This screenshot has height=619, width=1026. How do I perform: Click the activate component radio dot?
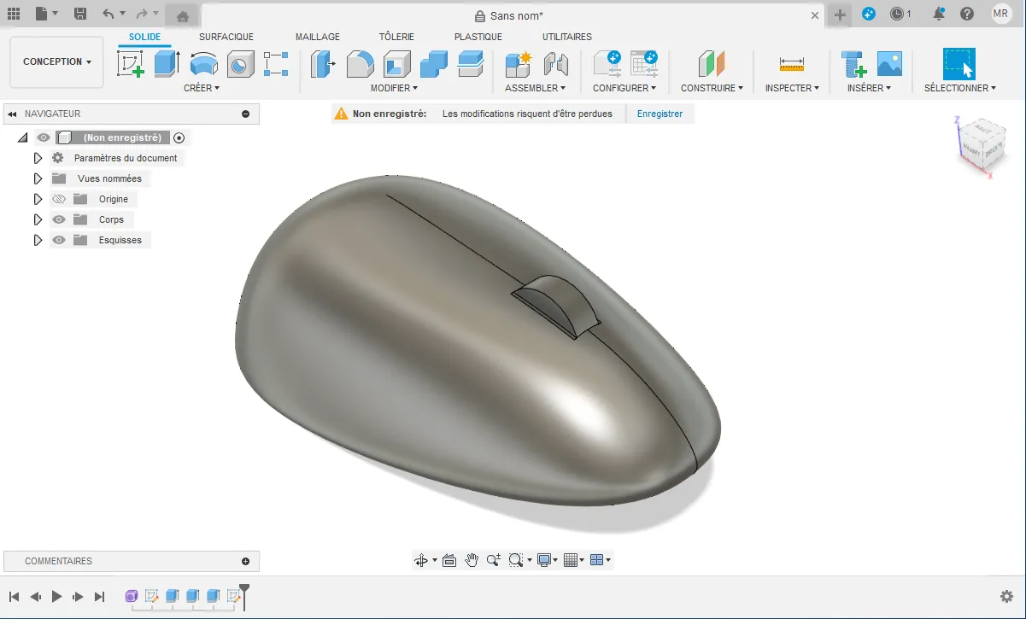point(179,137)
